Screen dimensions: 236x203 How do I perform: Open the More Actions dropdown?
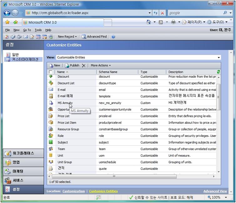(x=101, y=66)
